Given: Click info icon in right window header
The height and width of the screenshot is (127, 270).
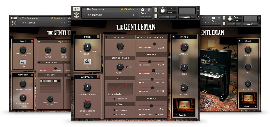Looking at the screenshot, I should click(219, 18).
